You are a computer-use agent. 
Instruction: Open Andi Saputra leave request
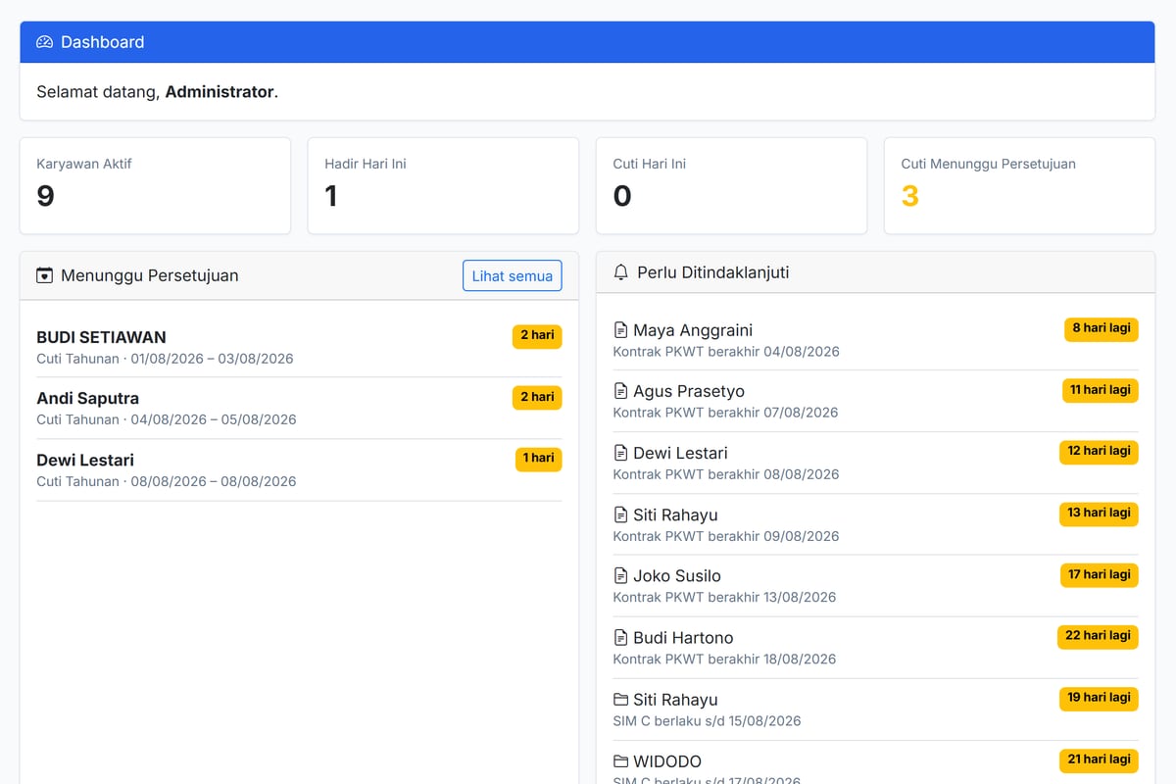tap(87, 399)
